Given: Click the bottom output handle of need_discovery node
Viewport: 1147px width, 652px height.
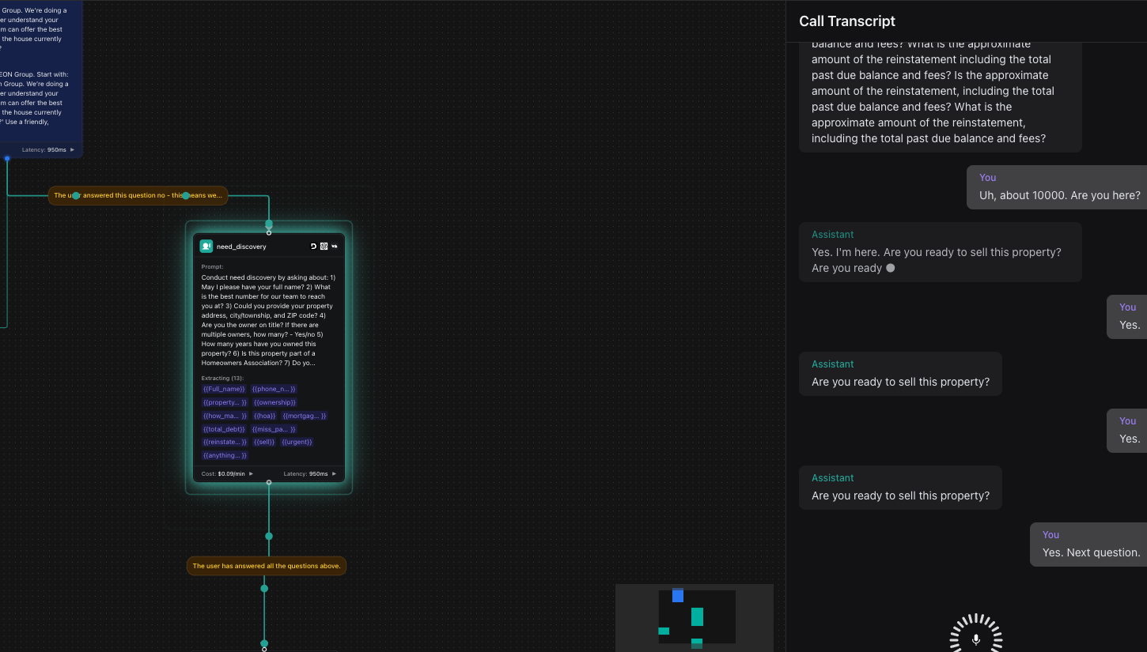Looking at the screenshot, I should pyautogui.click(x=269, y=482).
